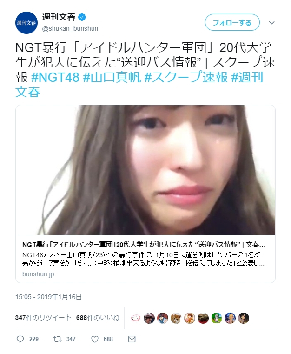View the 347件のリツイート list
Screen dimensions: 291x354
pyautogui.click(x=43, y=318)
